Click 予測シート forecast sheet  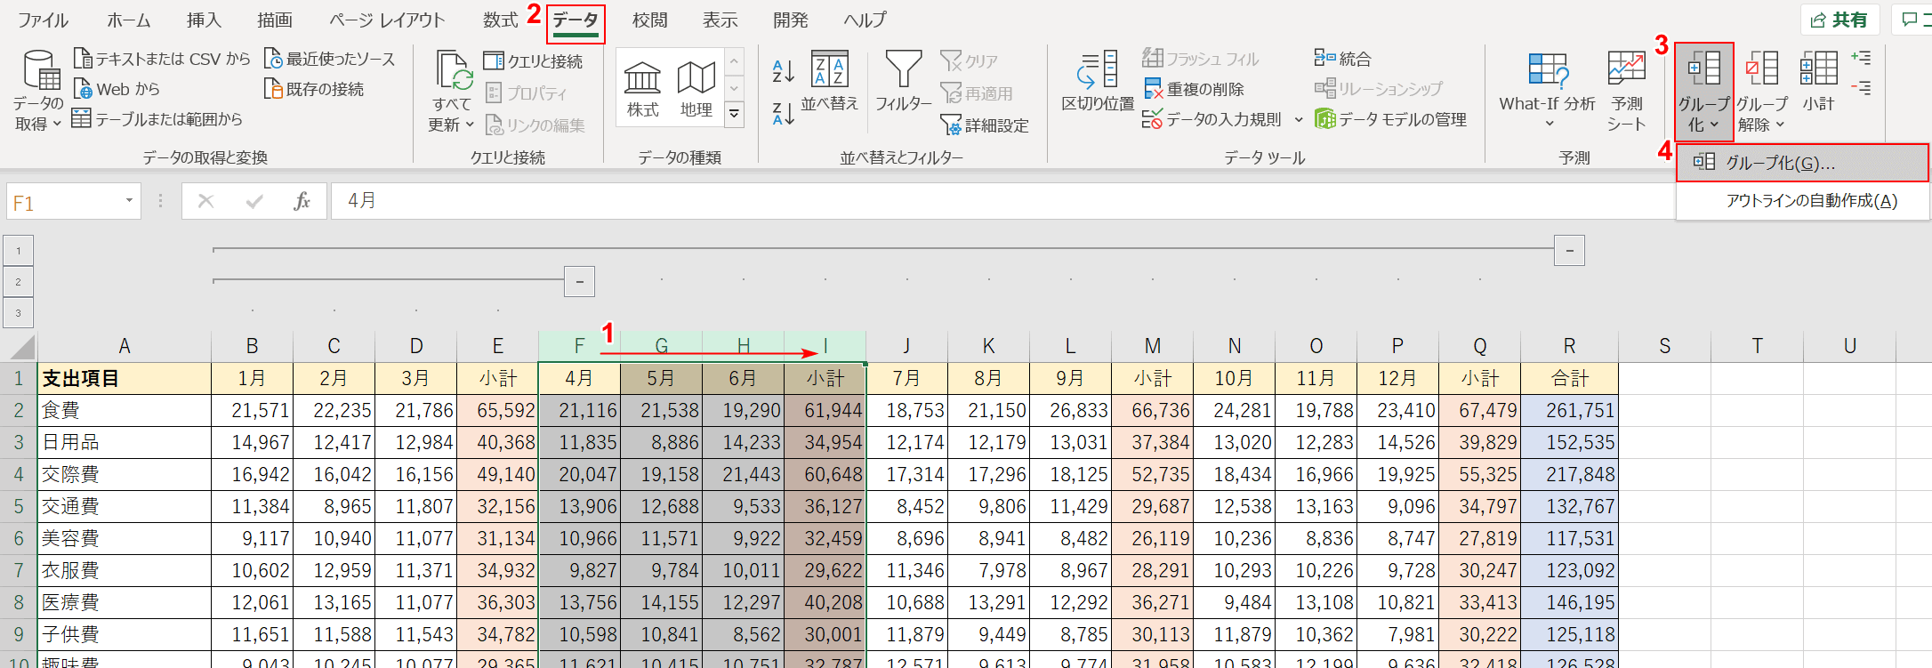coord(1626,91)
